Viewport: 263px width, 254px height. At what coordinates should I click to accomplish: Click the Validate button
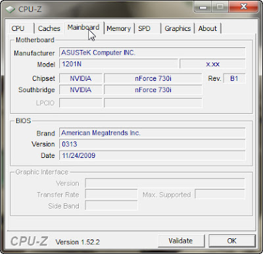181,241
